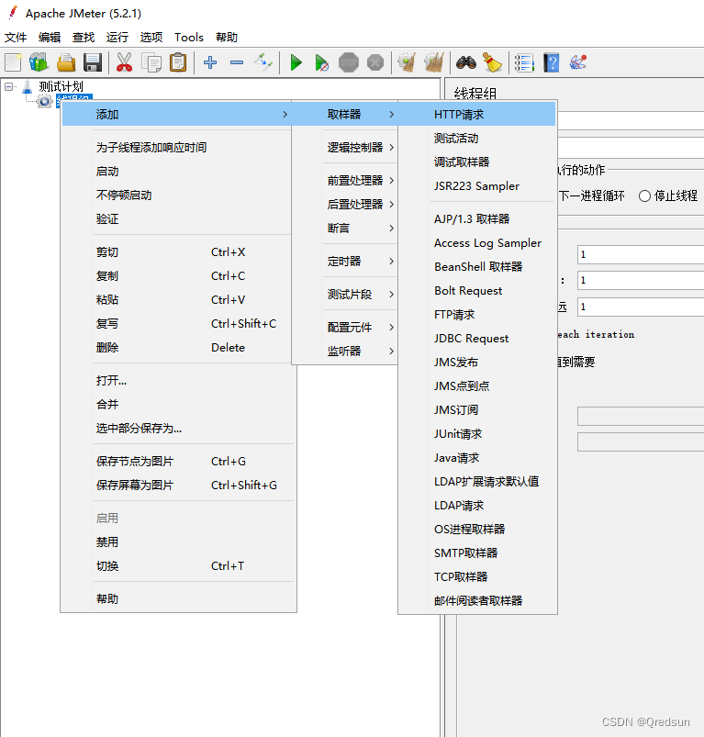Open the 帮助 menu in menu bar

click(x=226, y=37)
